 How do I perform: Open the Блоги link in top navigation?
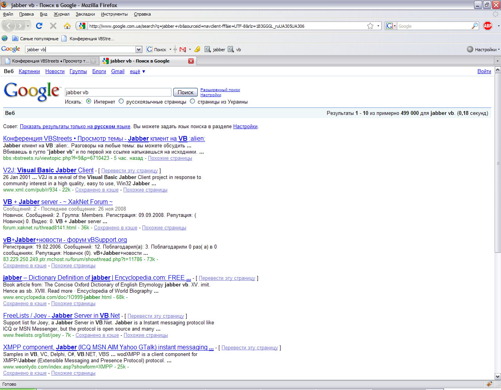point(99,72)
